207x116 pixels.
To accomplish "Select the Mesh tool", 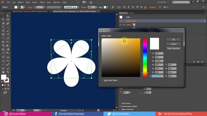I will (x=3, y=49).
